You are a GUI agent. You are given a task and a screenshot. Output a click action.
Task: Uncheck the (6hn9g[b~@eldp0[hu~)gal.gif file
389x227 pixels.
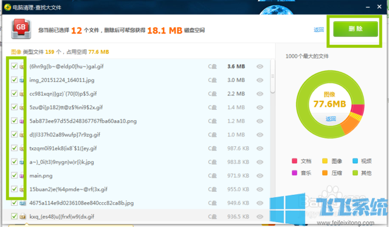(x=14, y=66)
